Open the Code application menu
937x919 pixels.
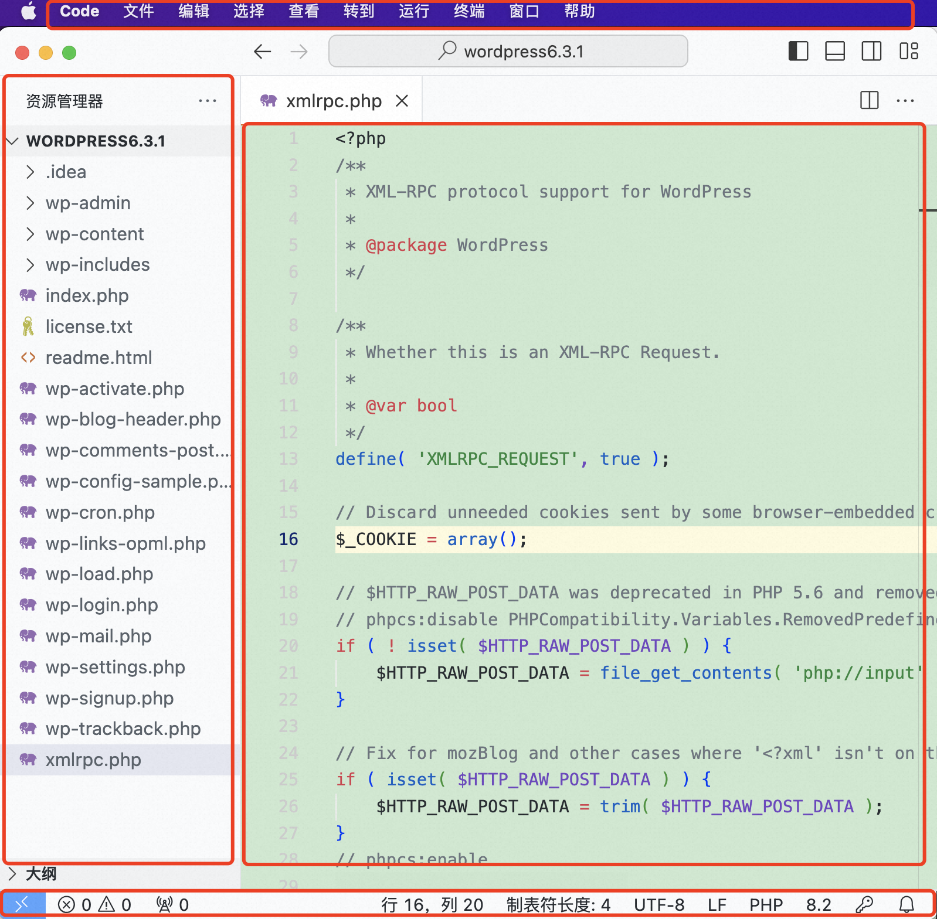click(x=79, y=11)
